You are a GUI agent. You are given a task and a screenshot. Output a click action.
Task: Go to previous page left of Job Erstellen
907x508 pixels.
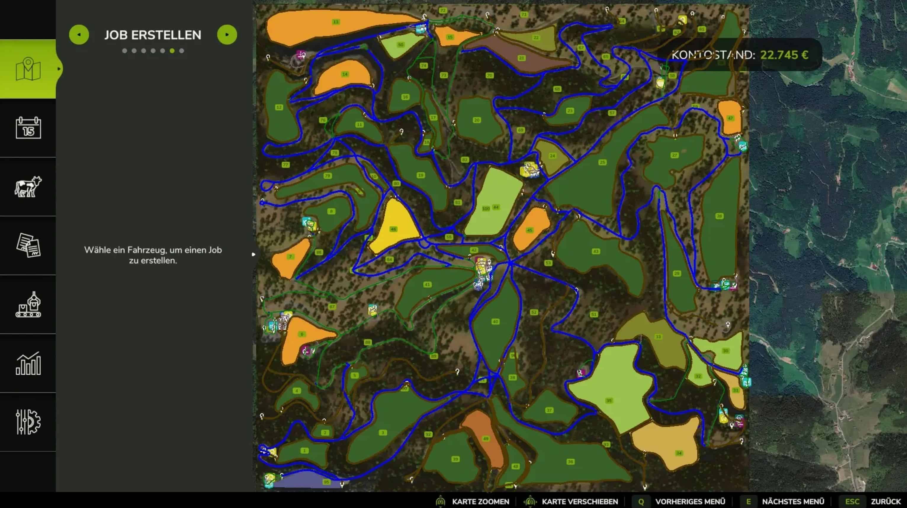79,35
